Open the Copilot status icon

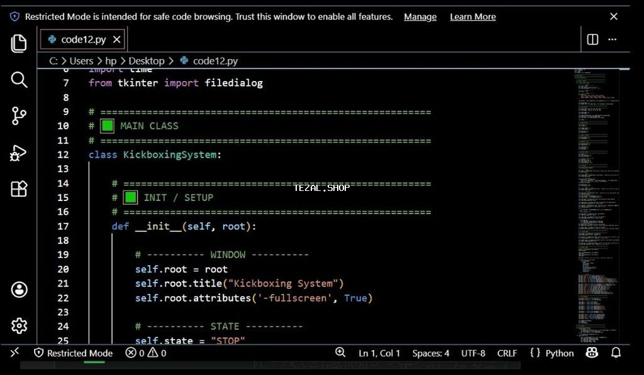(592, 352)
